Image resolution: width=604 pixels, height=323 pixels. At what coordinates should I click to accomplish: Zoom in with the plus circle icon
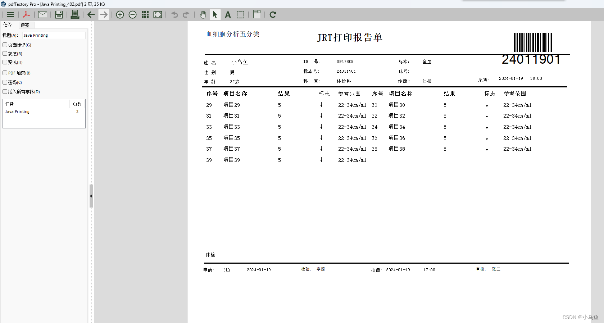tap(120, 15)
